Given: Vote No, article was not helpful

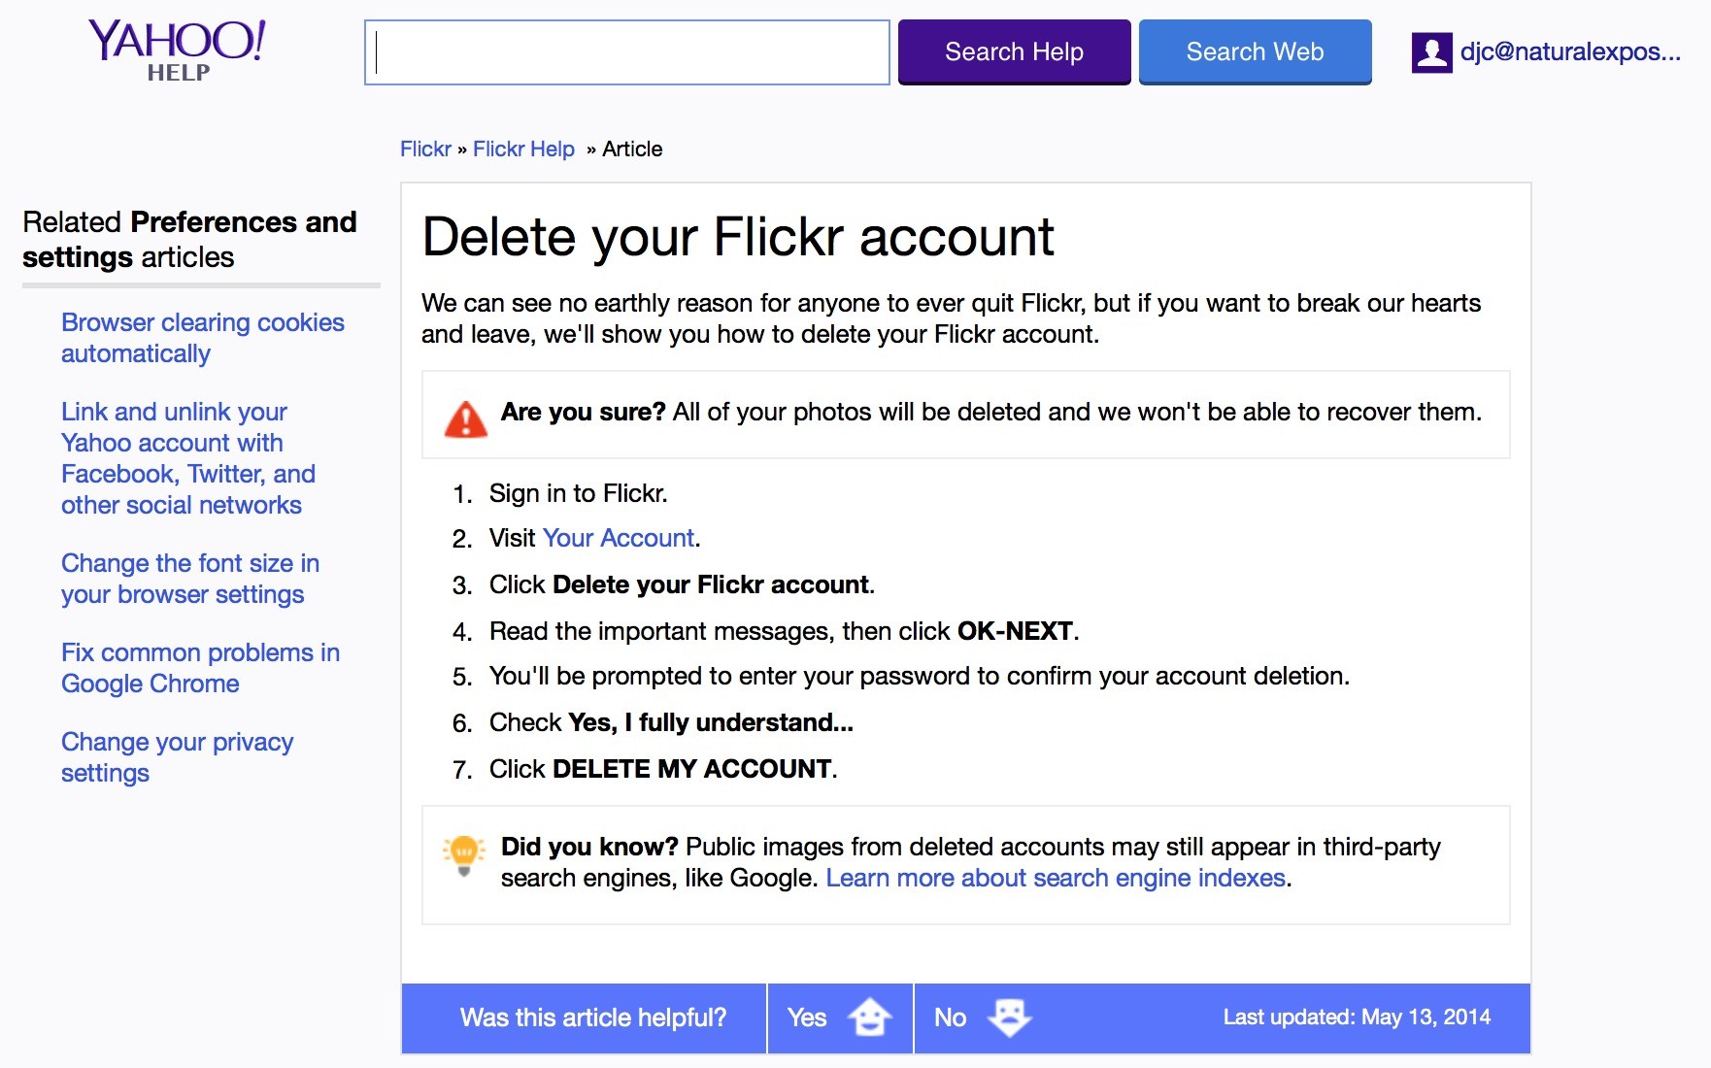Looking at the screenshot, I should (x=983, y=1018).
